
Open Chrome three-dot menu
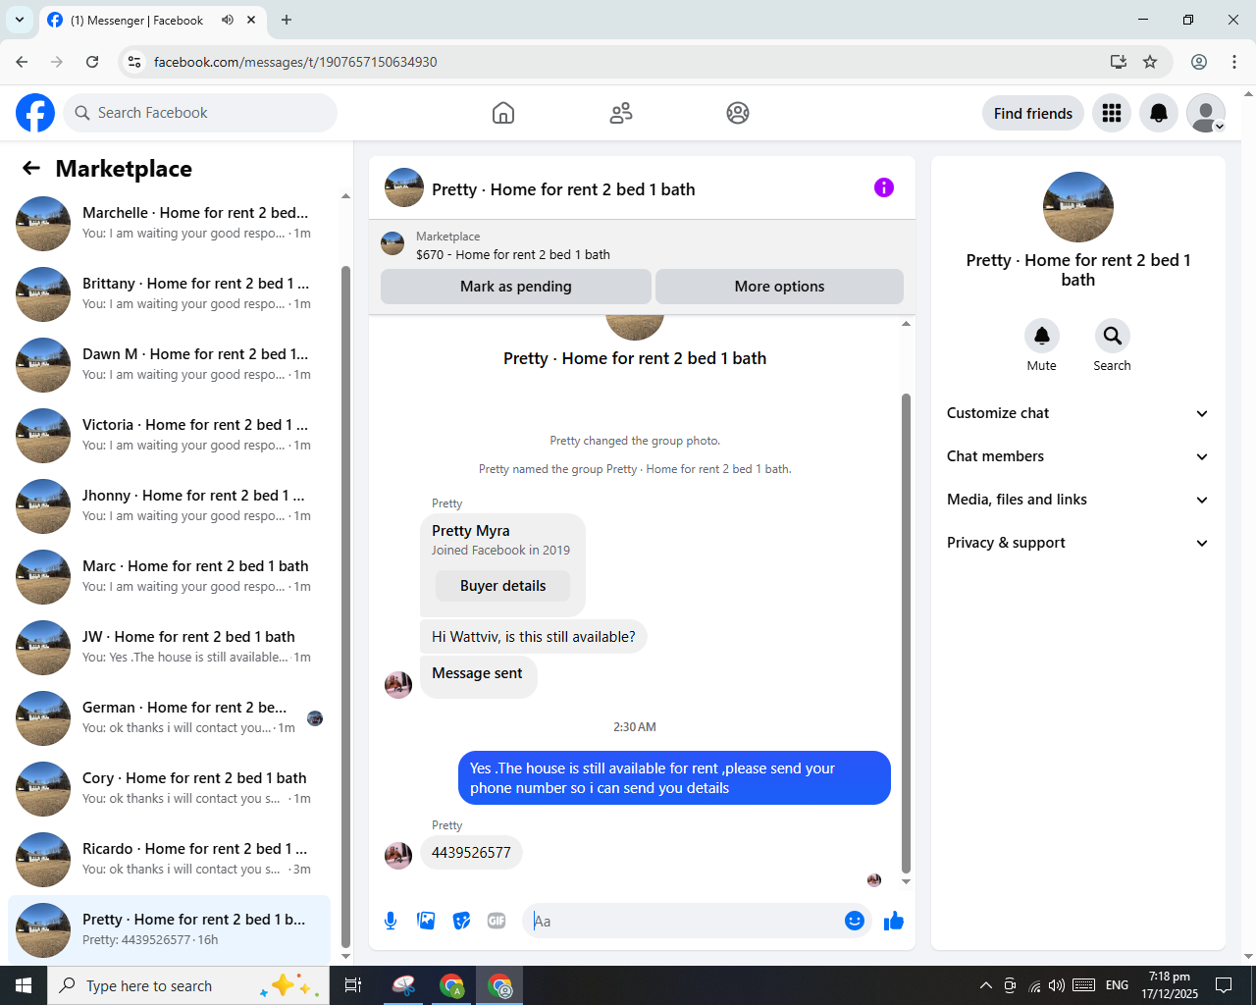(x=1234, y=62)
